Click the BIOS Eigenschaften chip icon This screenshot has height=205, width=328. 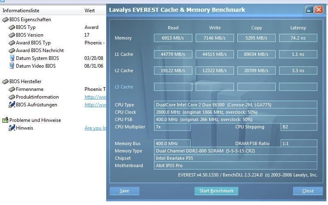click(x=5, y=20)
